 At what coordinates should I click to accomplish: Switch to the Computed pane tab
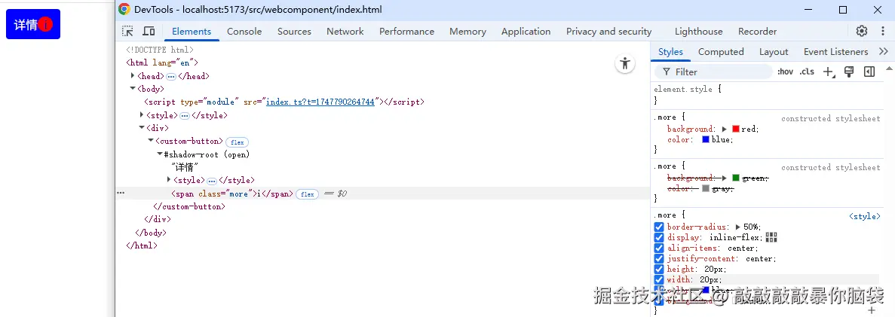tap(720, 52)
